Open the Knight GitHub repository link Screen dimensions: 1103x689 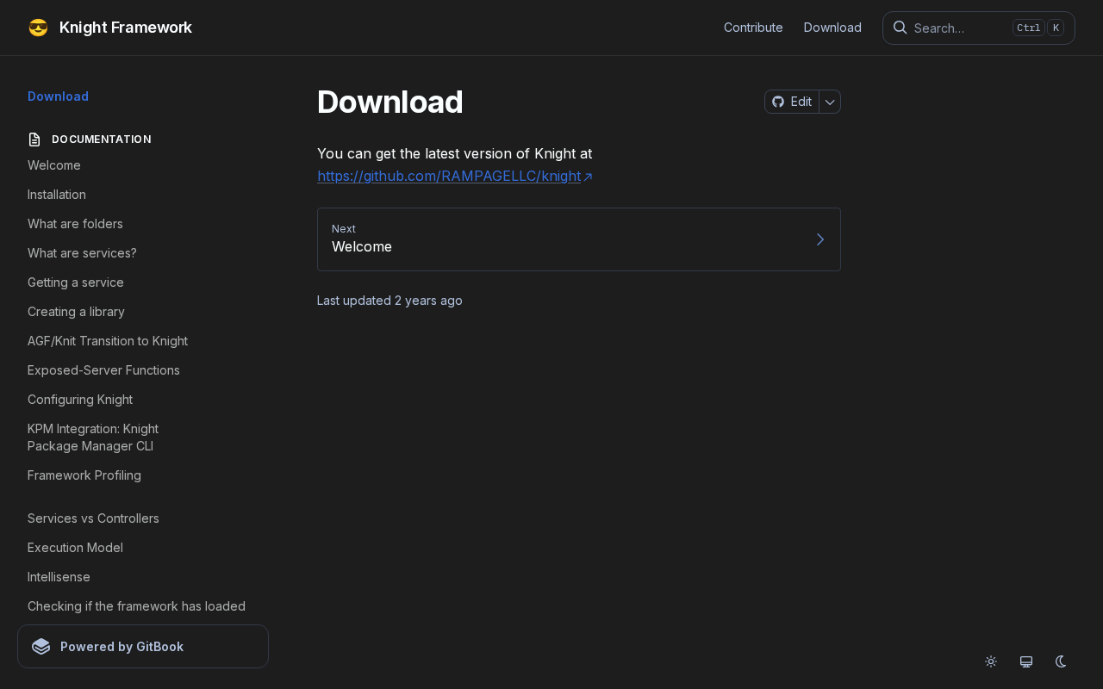[x=449, y=176]
